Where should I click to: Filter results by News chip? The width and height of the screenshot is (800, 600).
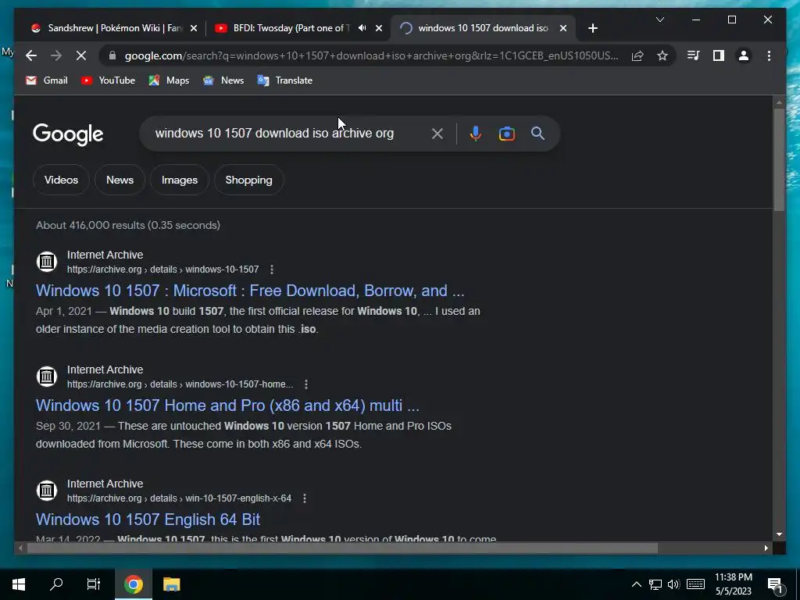pyautogui.click(x=120, y=180)
